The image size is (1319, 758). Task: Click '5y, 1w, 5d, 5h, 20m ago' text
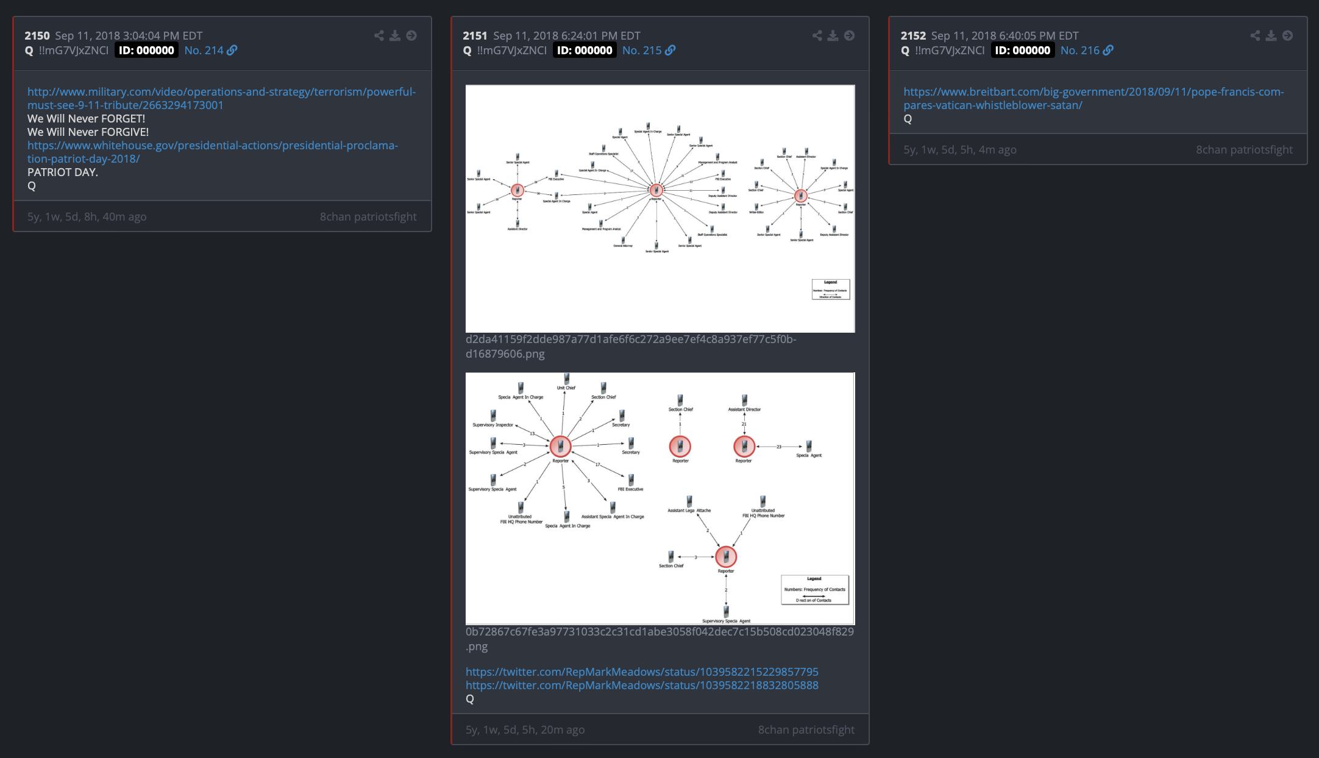pyautogui.click(x=525, y=729)
